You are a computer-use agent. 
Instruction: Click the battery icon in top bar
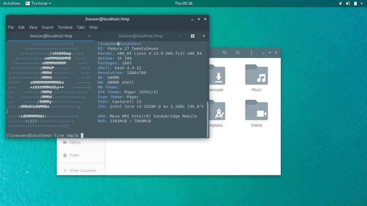[x=355, y=4]
